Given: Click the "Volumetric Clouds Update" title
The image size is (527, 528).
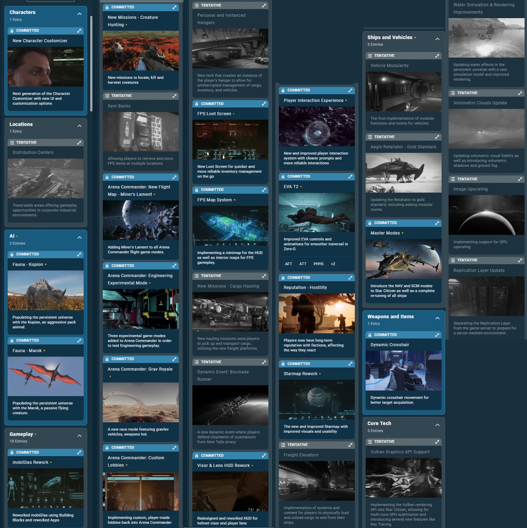Looking at the screenshot, I should pos(480,103).
